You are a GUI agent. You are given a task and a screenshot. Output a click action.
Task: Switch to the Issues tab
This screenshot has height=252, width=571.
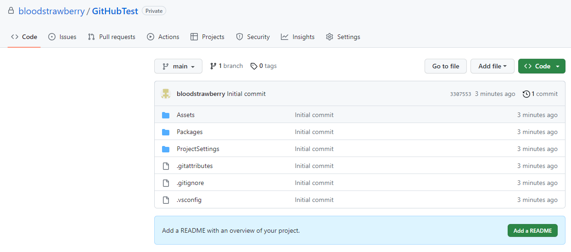pos(62,37)
